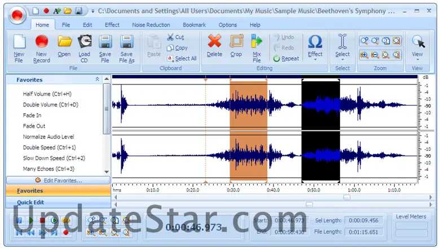Click the lower horizontal scrollbar thumb below the timeline

click(309, 204)
